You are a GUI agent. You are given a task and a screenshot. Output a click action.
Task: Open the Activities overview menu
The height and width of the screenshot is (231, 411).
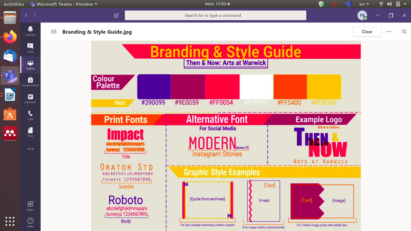[14, 4]
